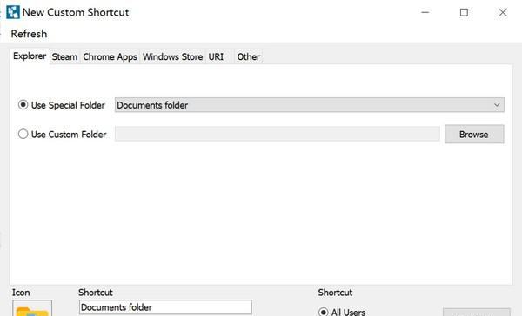
Task: Go to the URI tab
Action: (217, 56)
